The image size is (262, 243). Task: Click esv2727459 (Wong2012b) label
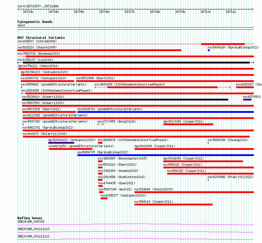117,121
